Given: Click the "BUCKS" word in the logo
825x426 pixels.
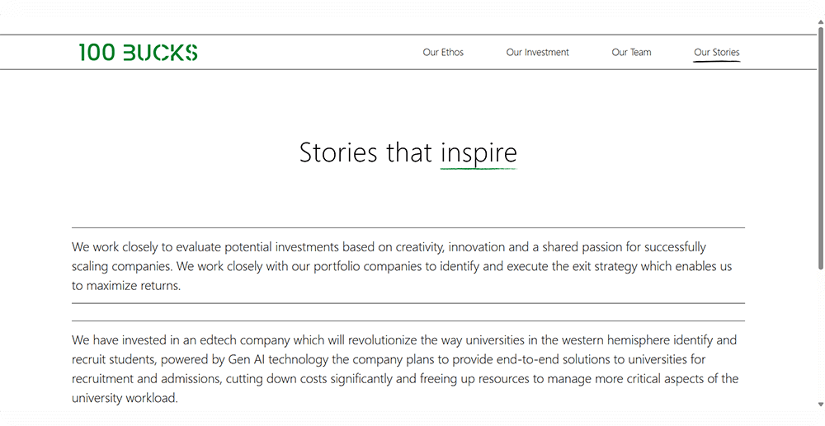Looking at the screenshot, I should pos(160,53).
